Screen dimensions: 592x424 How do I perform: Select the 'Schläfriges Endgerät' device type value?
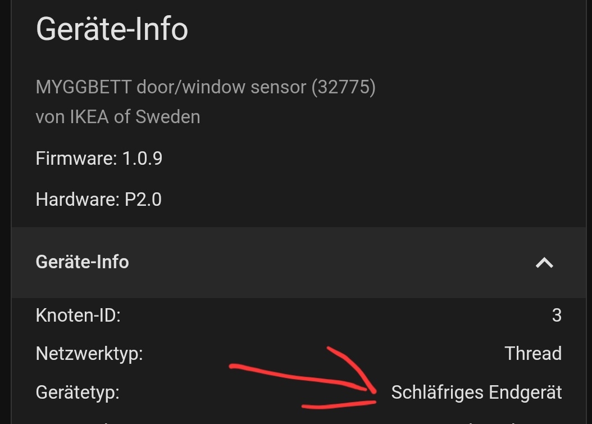click(x=476, y=392)
